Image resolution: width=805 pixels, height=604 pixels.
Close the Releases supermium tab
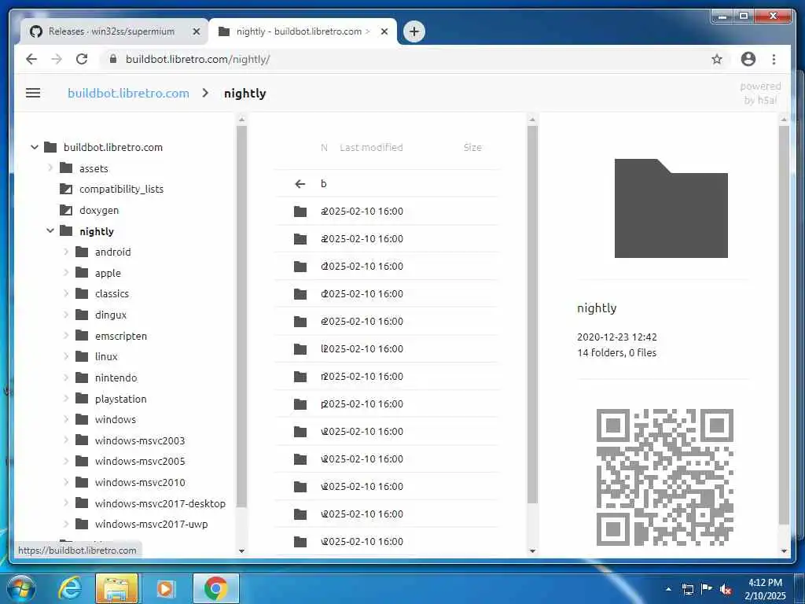(196, 31)
